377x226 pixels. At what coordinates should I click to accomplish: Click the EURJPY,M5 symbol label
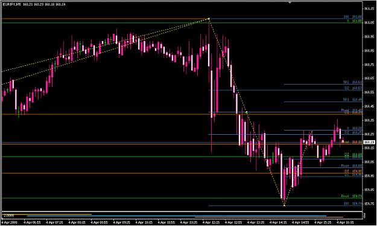pyautogui.click(x=12, y=4)
